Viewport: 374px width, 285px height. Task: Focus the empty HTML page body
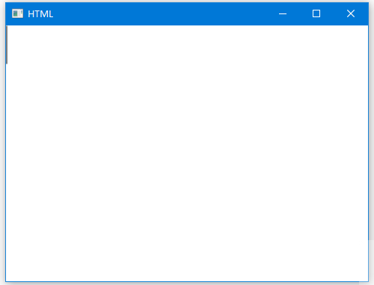point(187,153)
